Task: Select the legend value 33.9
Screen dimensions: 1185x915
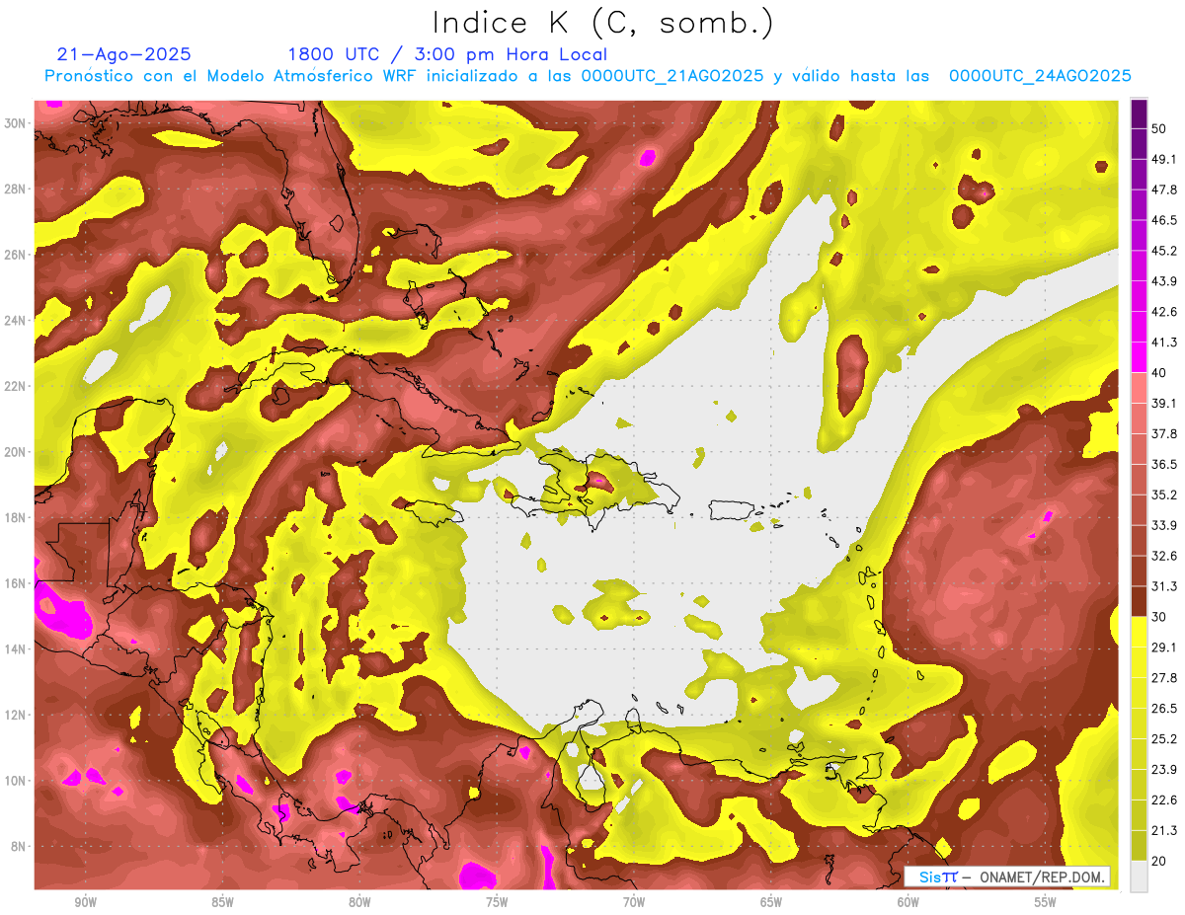Action: coord(1164,525)
